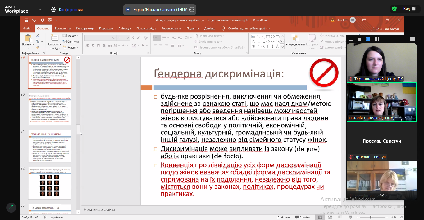Expand the Макет layout dropdown

coord(71,36)
